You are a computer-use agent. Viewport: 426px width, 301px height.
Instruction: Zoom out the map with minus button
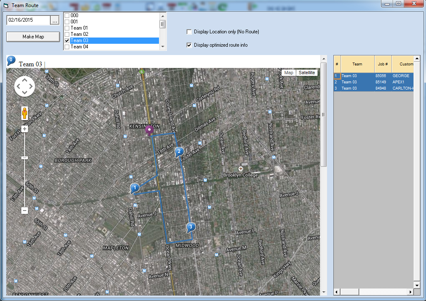point(25,211)
